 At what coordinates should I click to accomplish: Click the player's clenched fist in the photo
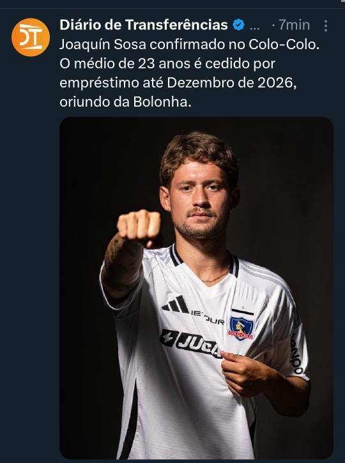coord(139,227)
